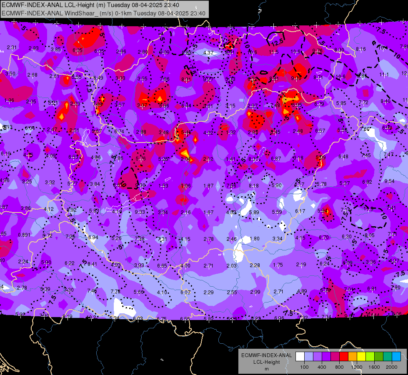Click the grid value 2.28

point(255,265)
